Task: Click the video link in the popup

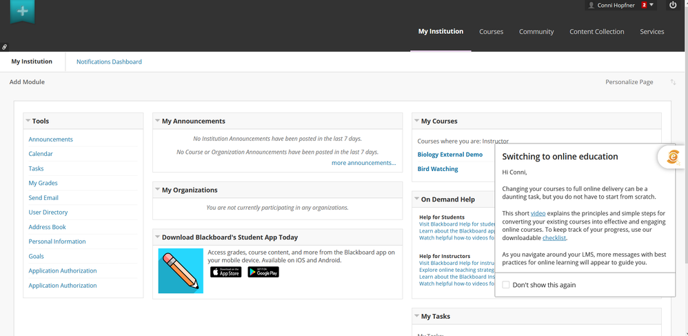Action: pyautogui.click(x=538, y=213)
